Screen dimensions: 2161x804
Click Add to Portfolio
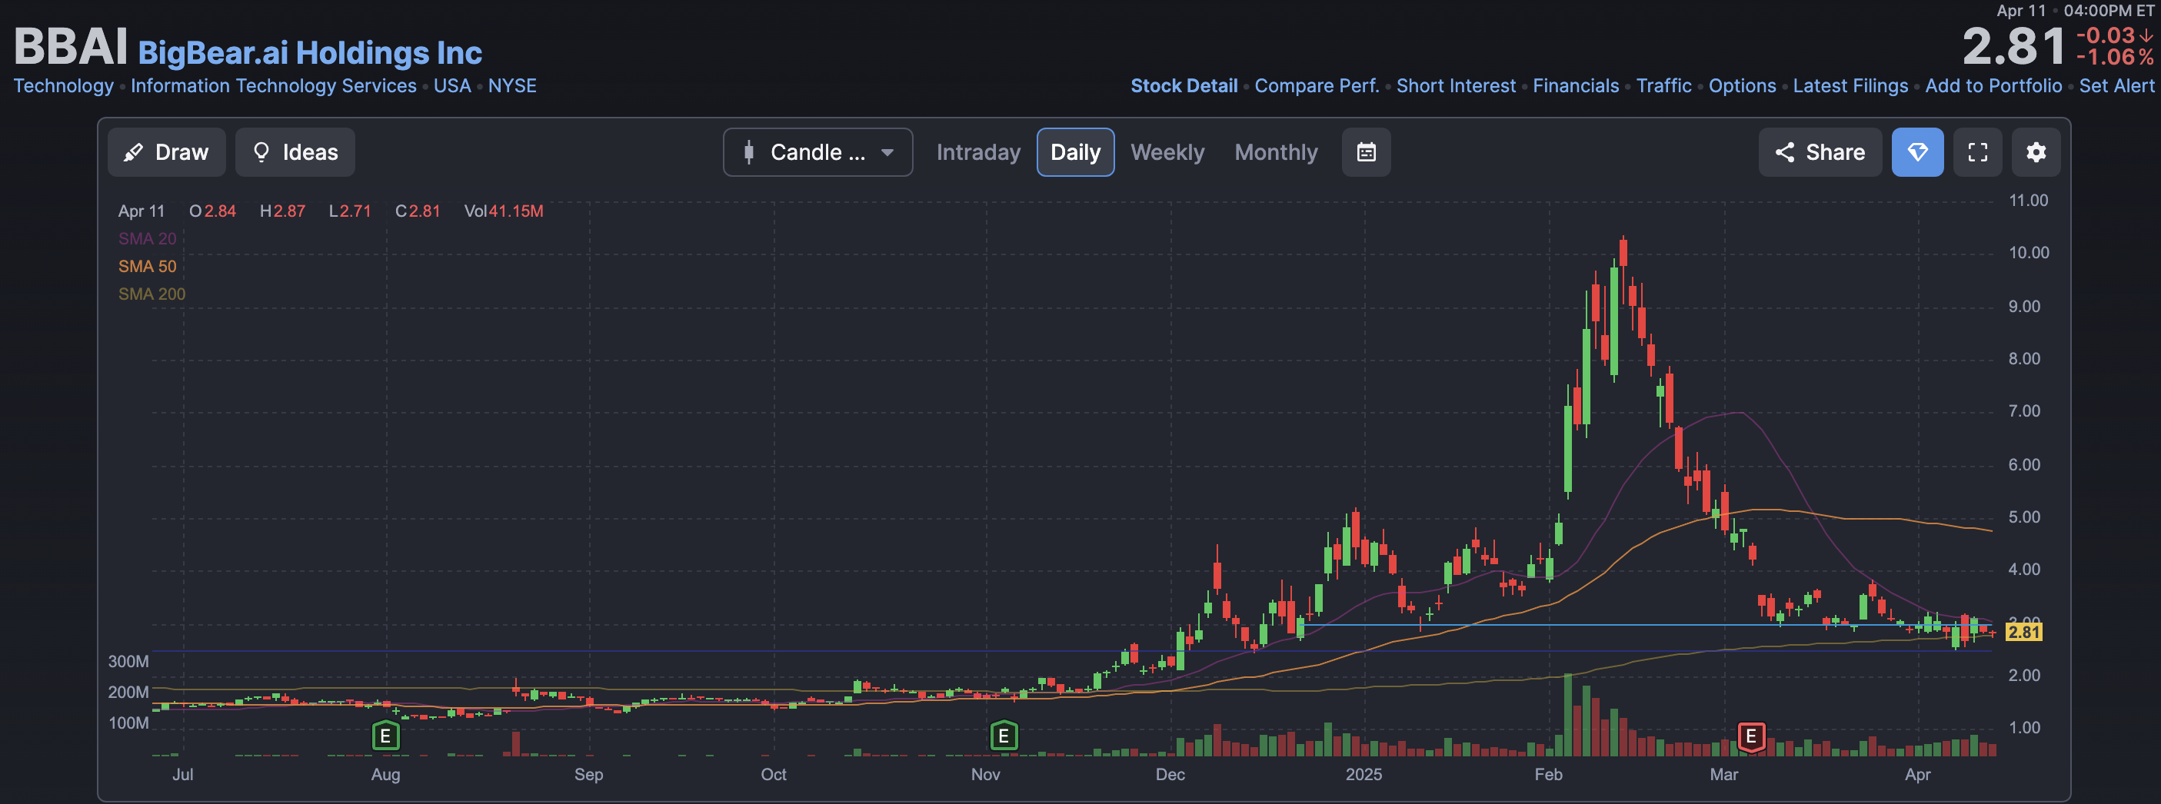(1993, 85)
